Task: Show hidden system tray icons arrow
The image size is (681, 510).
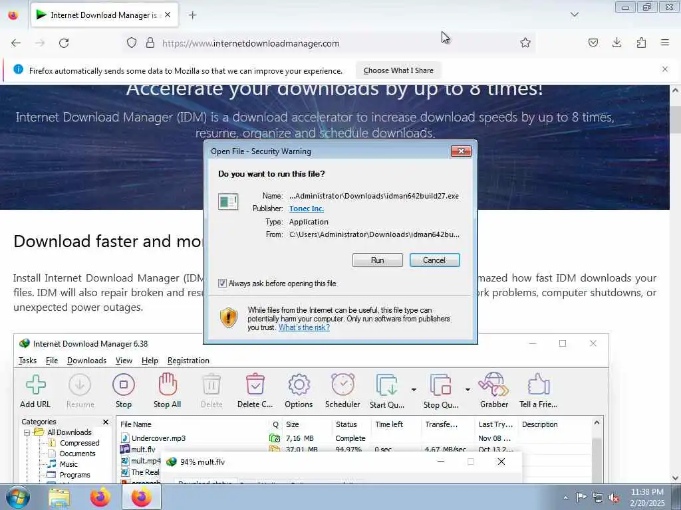Action: [x=565, y=497]
